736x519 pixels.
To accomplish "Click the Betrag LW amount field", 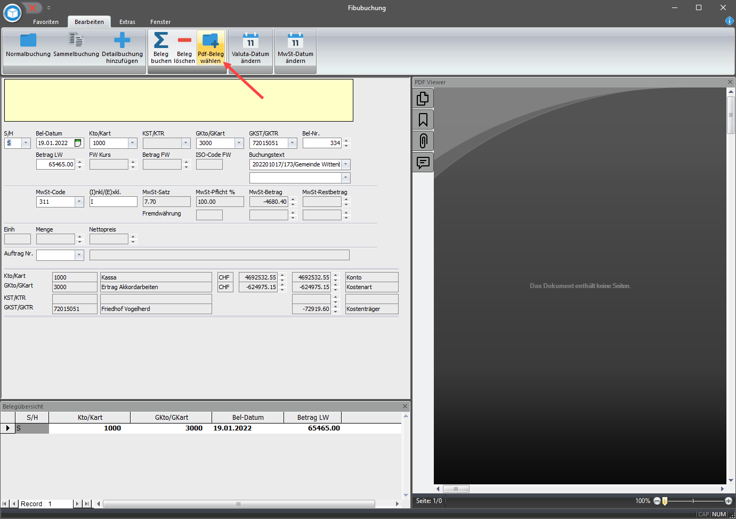I will (x=56, y=164).
